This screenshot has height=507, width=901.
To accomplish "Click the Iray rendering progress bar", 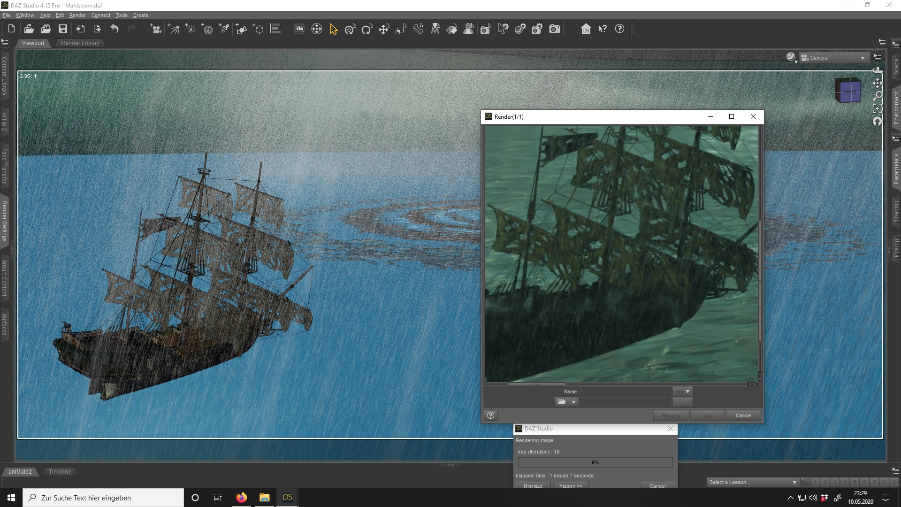I will tap(595, 462).
